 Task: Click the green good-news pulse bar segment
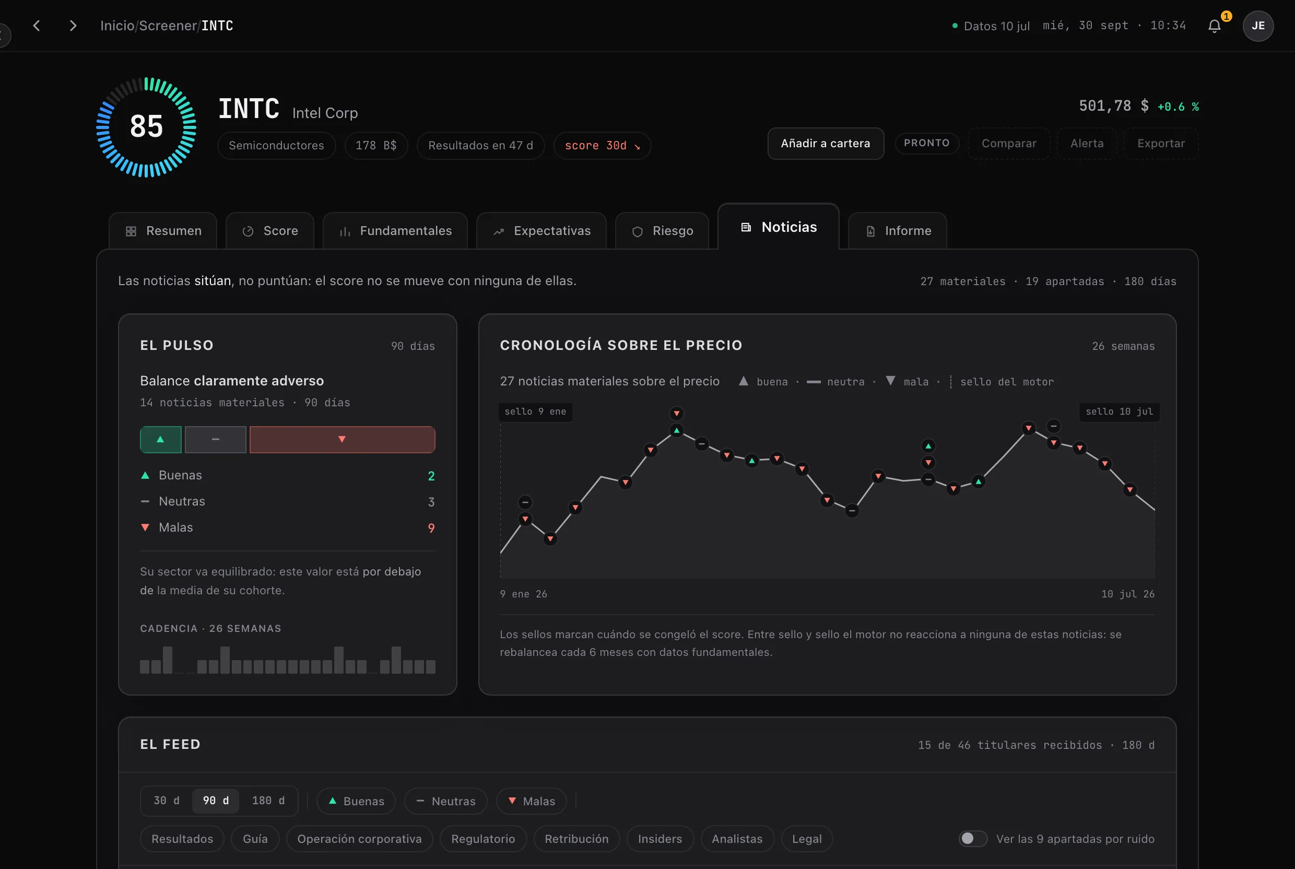tap(161, 440)
